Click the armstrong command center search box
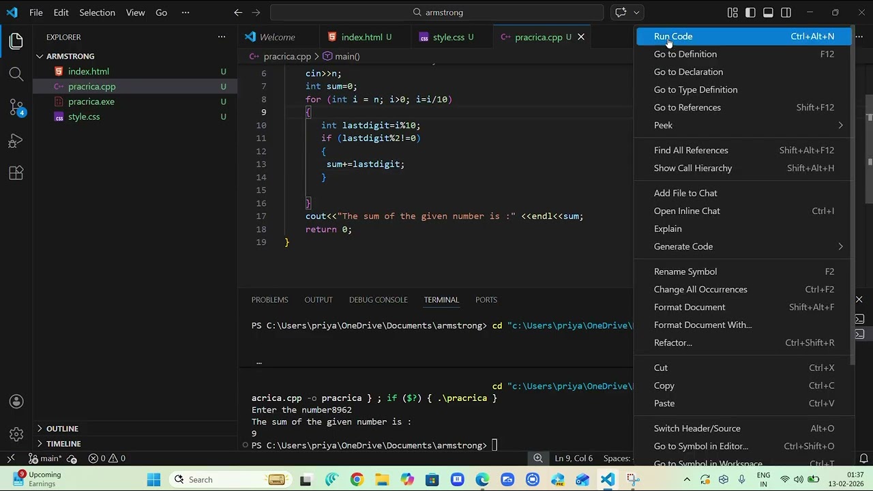This screenshot has width=873, height=491. (436, 12)
